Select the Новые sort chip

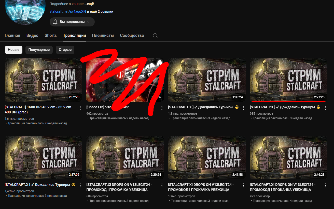pyautogui.click(x=14, y=50)
